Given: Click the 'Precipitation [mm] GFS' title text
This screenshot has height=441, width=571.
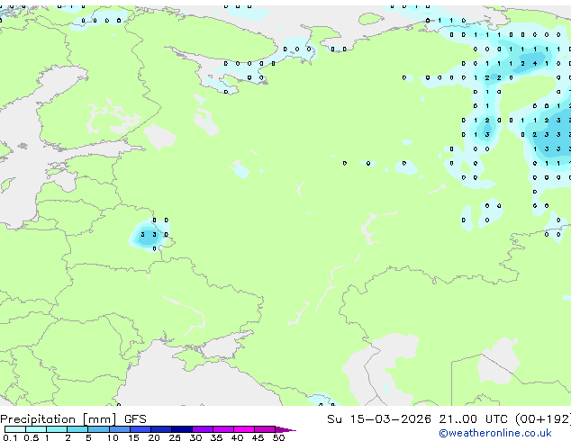Looking at the screenshot, I should 73,419.
